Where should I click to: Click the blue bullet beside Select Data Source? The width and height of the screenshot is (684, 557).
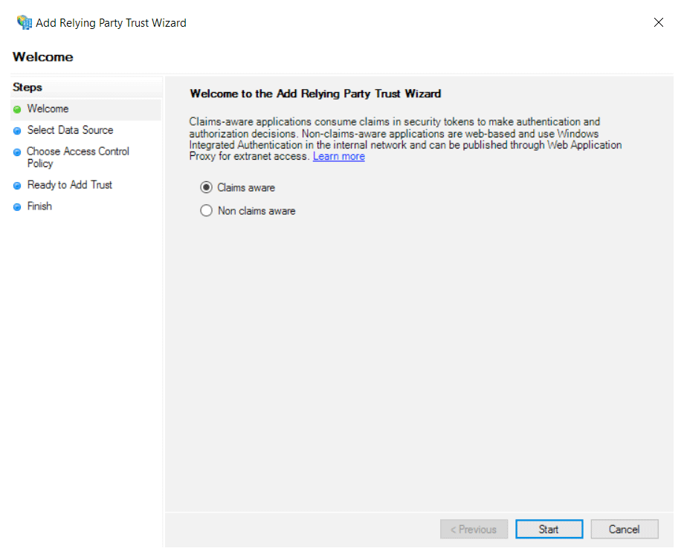pyautogui.click(x=17, y=131)
